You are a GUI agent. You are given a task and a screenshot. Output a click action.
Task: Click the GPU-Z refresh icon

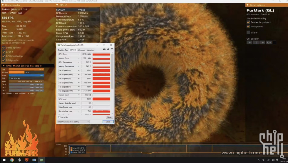click(x=108, y=49)
